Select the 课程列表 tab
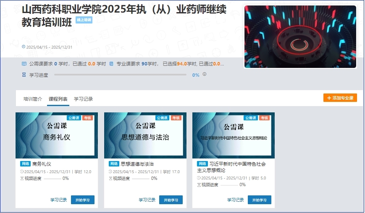This screenshot has height=213, width=365. click(58, 99)
